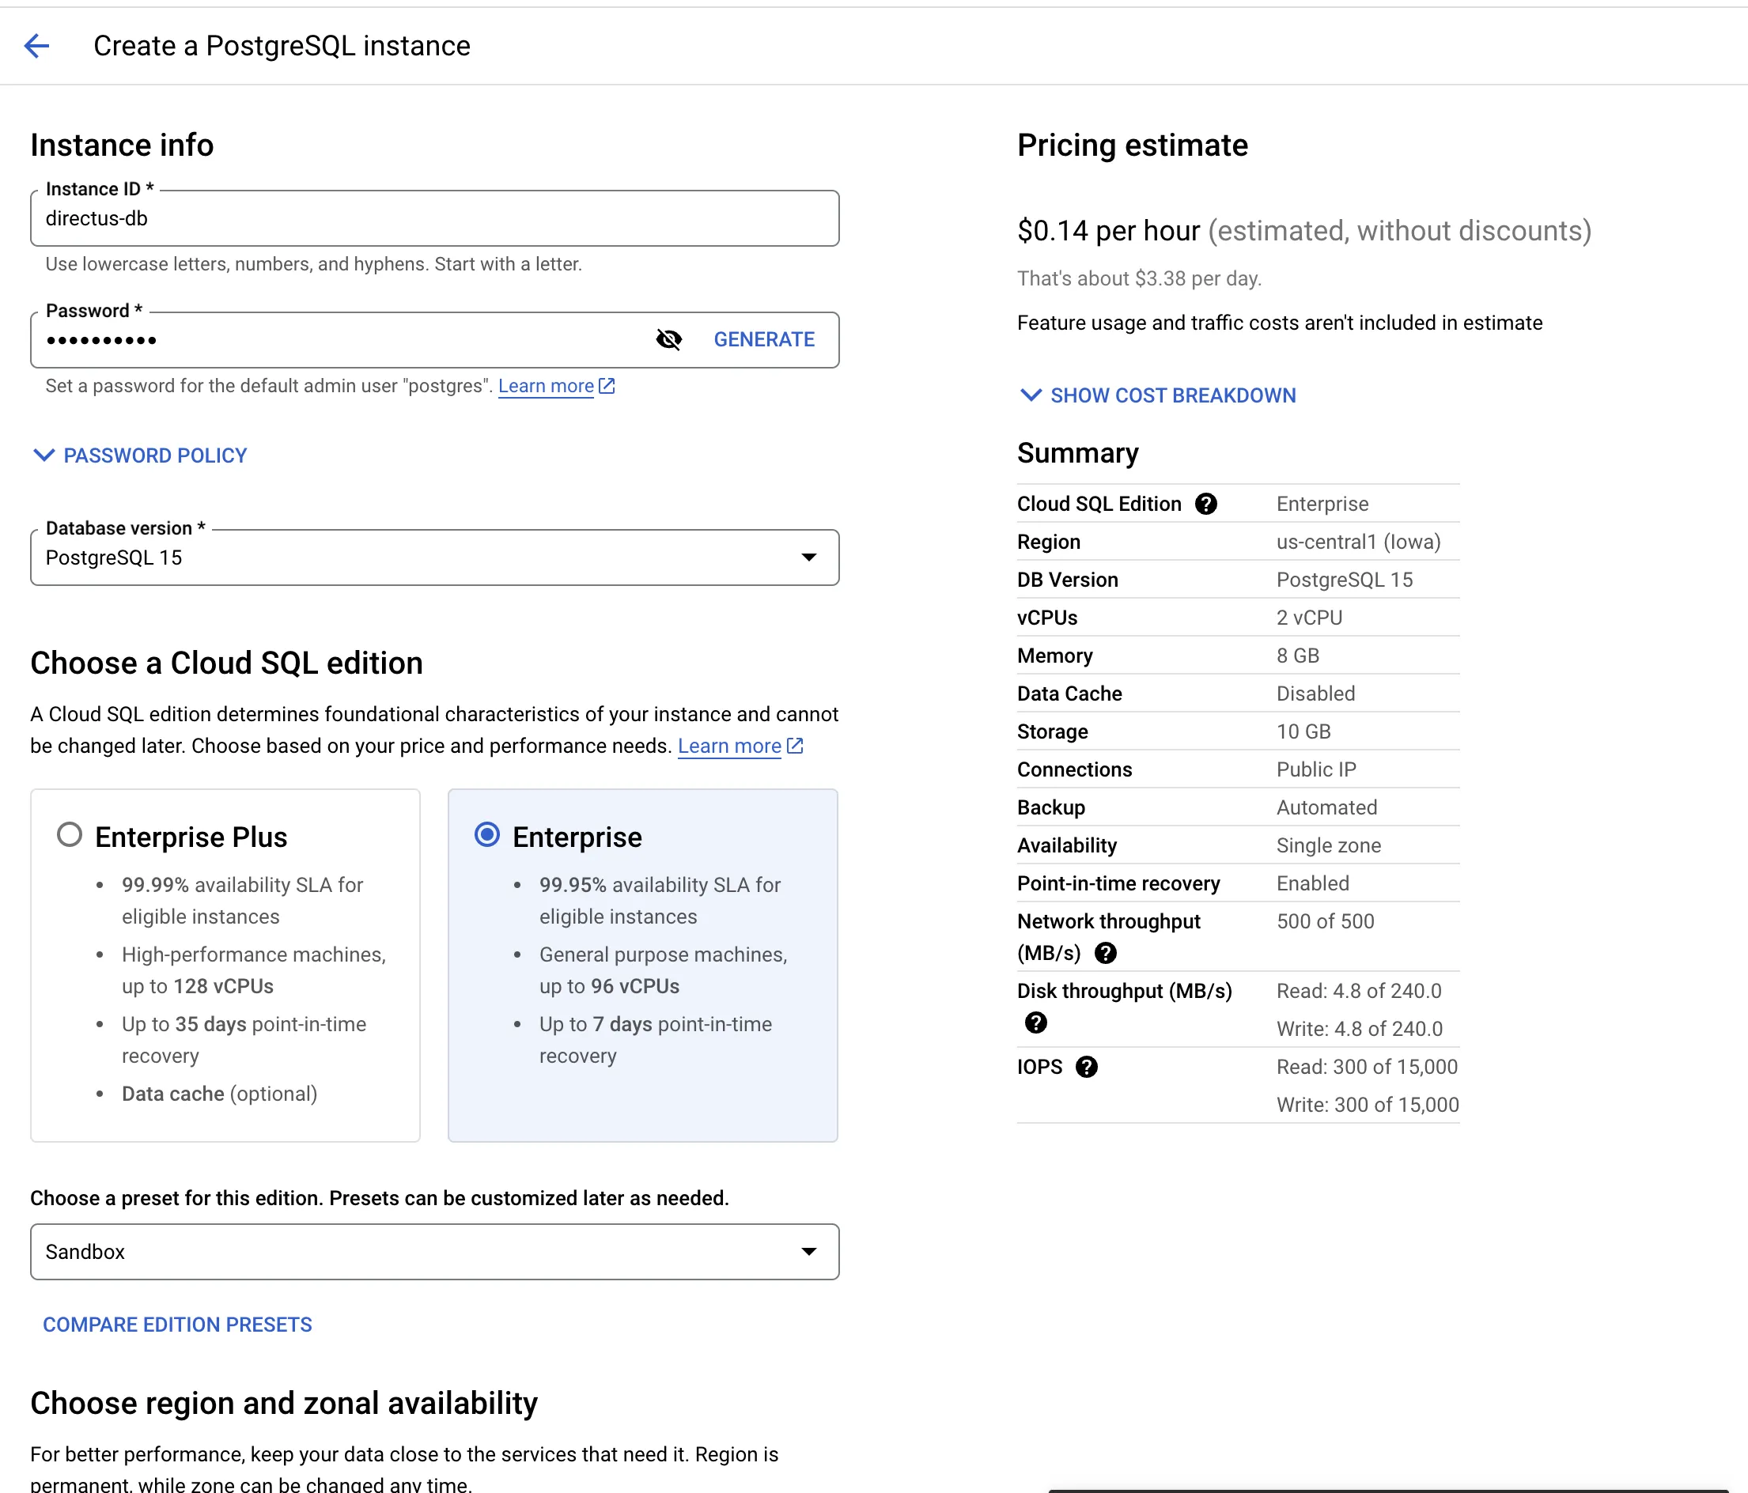Open COMPARE EDITION PRESETS

coord(176,1324)
